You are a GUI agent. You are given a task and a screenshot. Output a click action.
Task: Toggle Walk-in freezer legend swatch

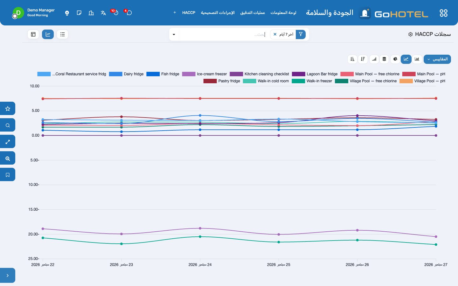298,81
